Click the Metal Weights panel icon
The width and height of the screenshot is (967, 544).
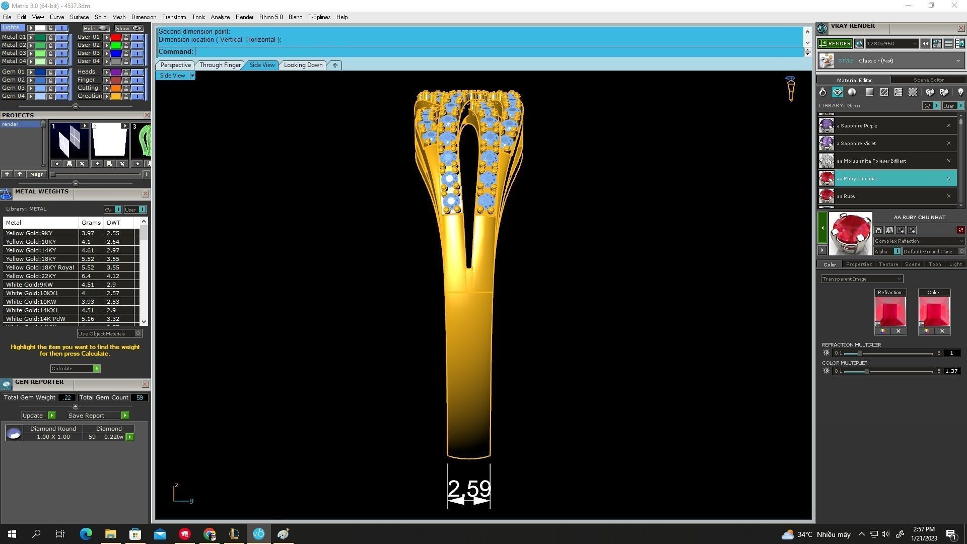pos(6,194)
